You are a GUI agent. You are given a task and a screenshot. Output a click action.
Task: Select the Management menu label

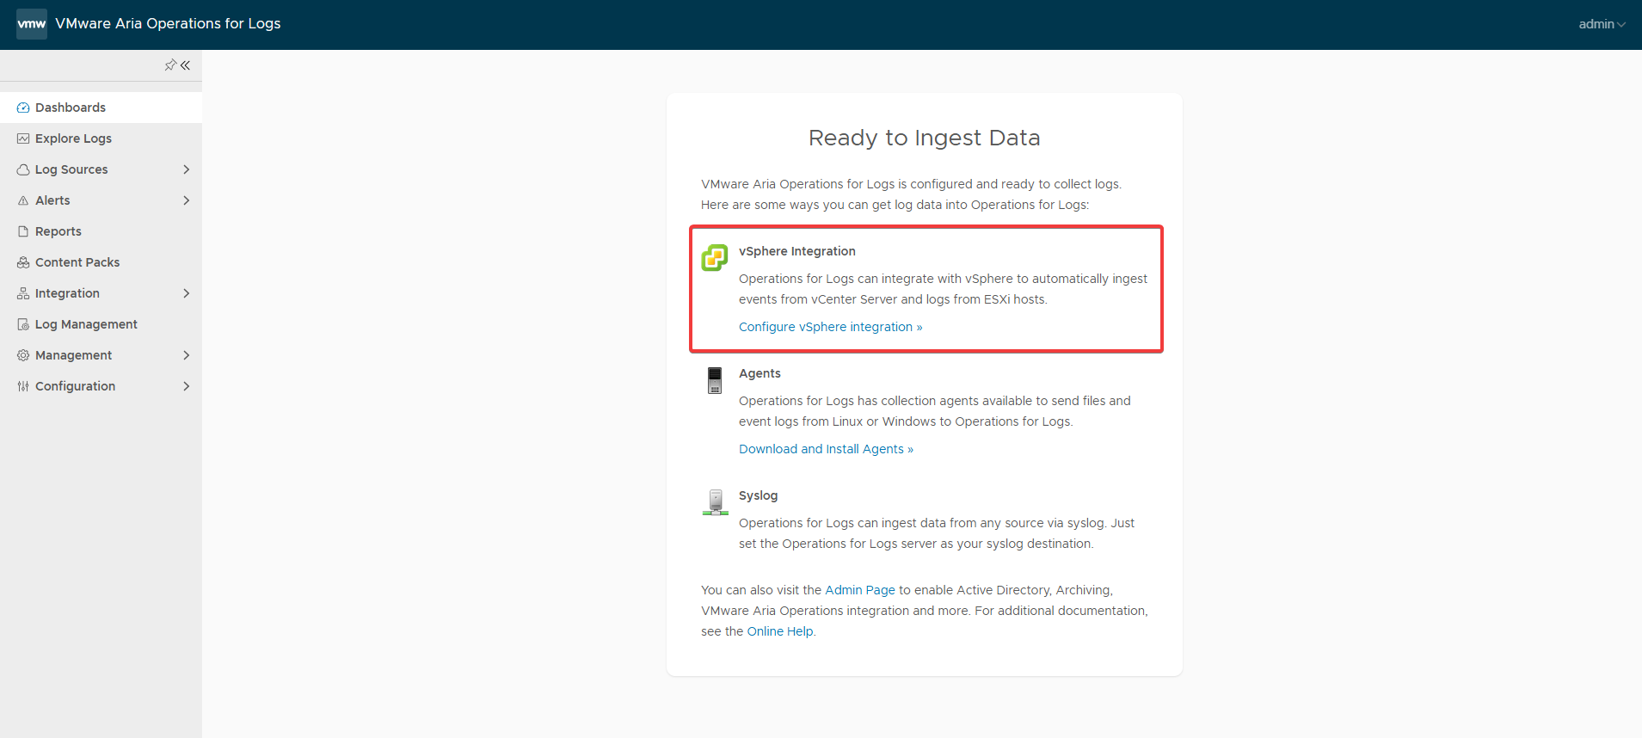[73, 355]
